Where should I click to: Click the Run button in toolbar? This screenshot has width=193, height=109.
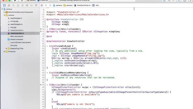coord(15,1)
